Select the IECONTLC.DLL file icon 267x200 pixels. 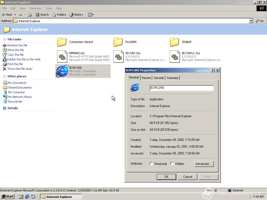175,57
